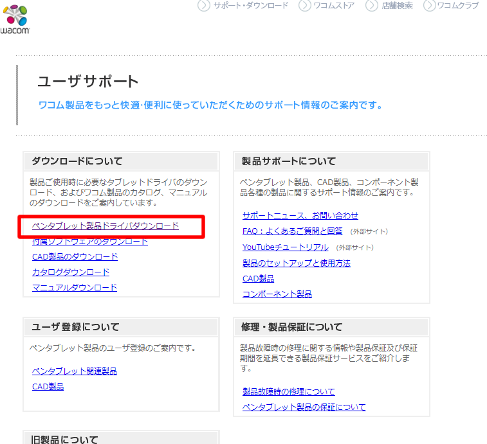Open CAD製品 link under ユーザ登録について
Screen dimensions: 487x444
pyautogui.click(x=48, y=387)
